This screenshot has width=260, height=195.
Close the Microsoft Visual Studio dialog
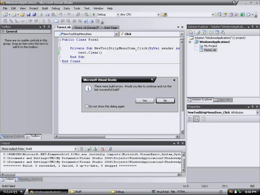coord(174,80)
